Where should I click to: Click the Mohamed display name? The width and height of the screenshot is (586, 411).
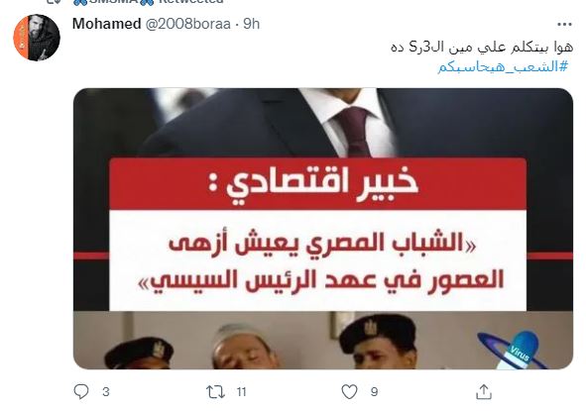106,24
